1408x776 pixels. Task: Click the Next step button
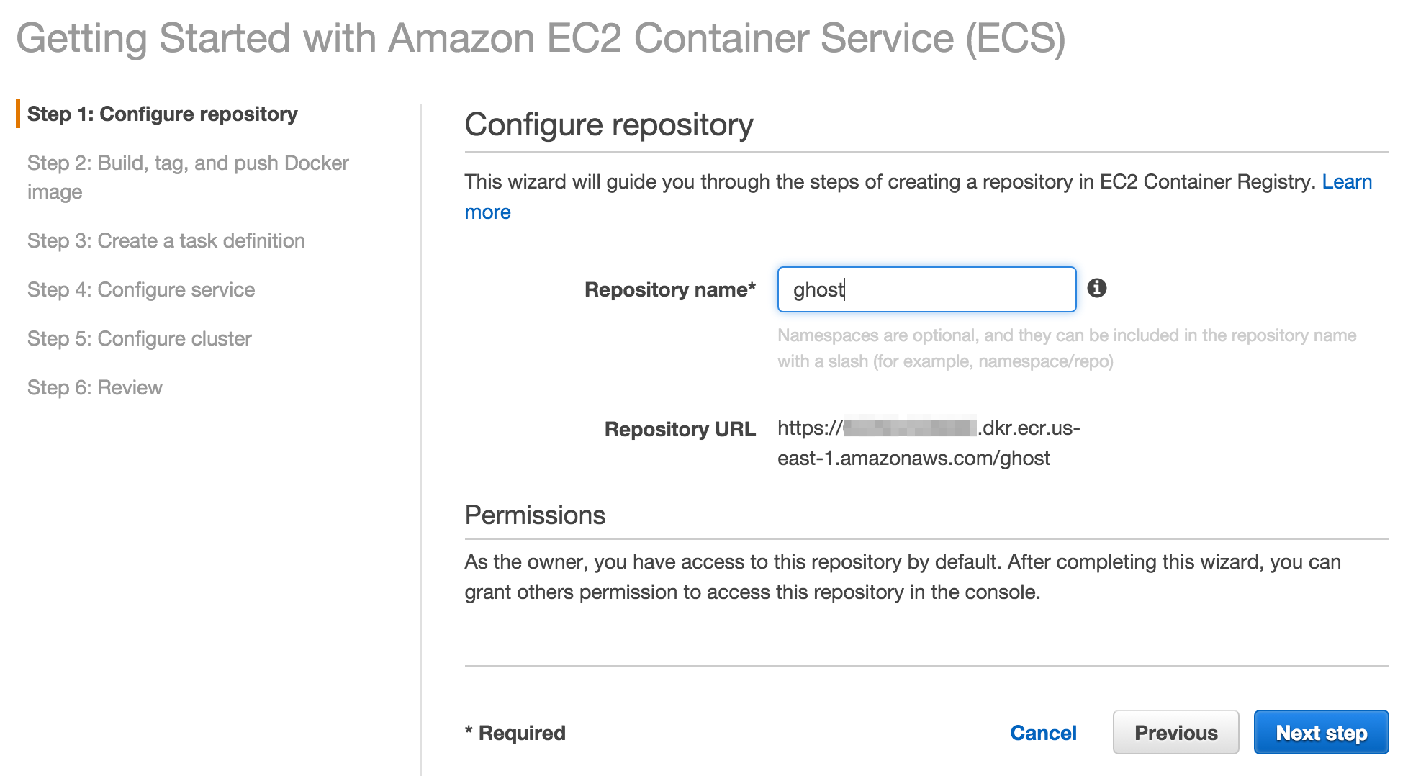pos(1321,732)
